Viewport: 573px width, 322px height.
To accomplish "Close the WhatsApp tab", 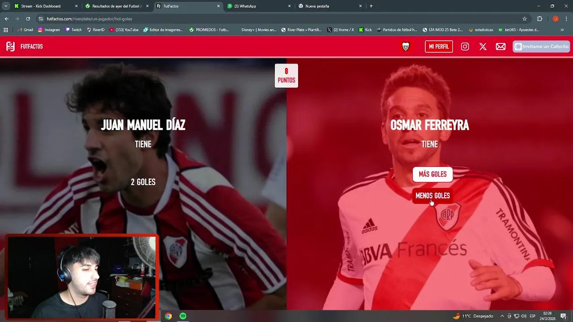I will (289, 6).
